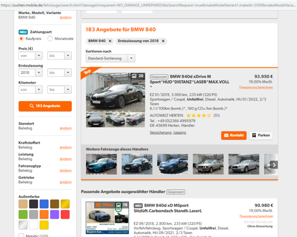This screenshot has height=237, width=297.
Task: Pick the brown exterior color swatch
Action: (x=55, y=204)
